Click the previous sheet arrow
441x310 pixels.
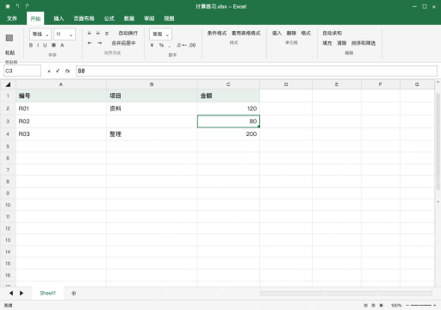(11, 293)
